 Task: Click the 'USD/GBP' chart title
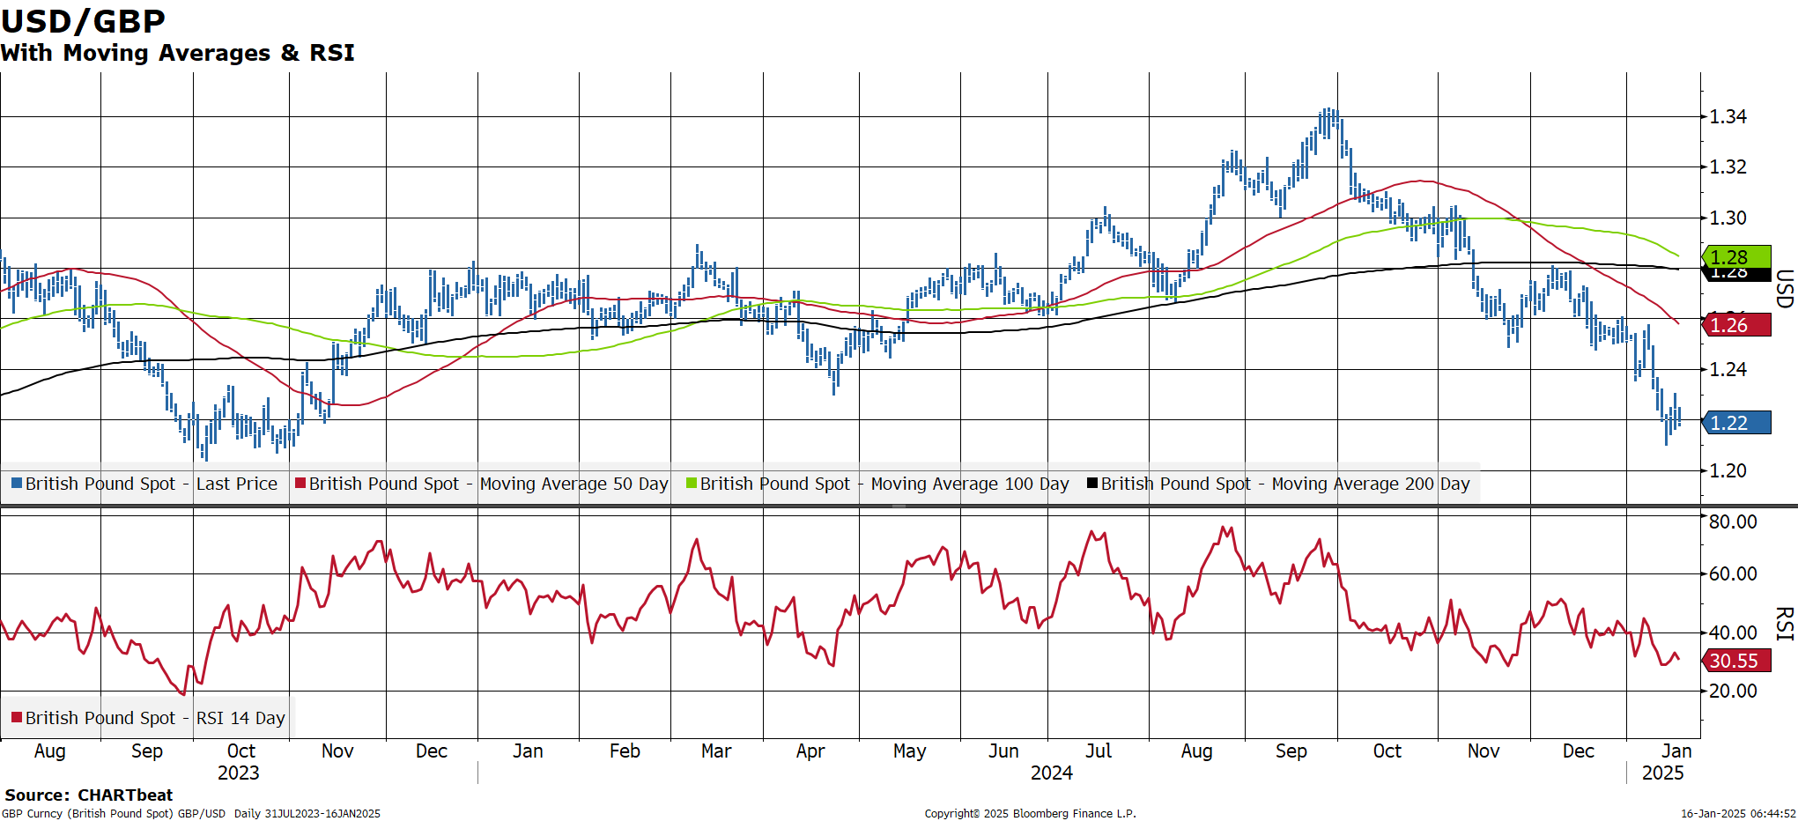(83, 21)
